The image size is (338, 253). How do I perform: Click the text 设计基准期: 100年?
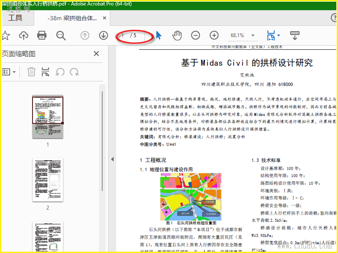pyautogui.click(x=281, y=168)
